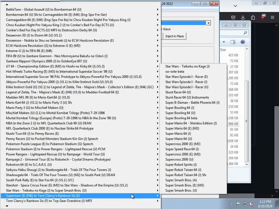This screenshot has width=279, height=209.
Task: Open Superman (E) (M6) to Tom Clancy's Rainbow Six submenu
Action: (81, 195)
